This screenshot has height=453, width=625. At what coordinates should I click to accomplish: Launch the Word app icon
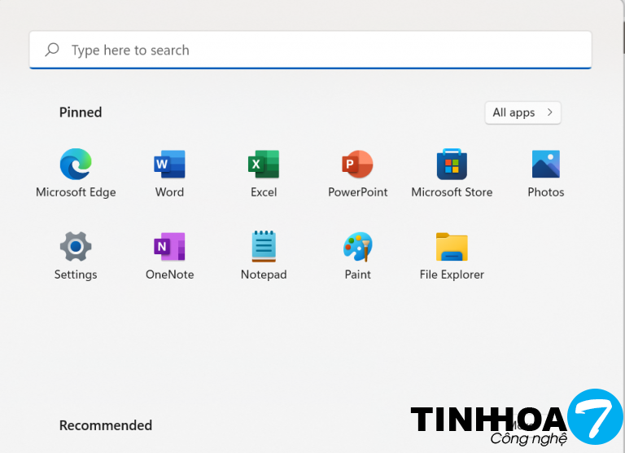pyautogui.click(x=169, y=165)
